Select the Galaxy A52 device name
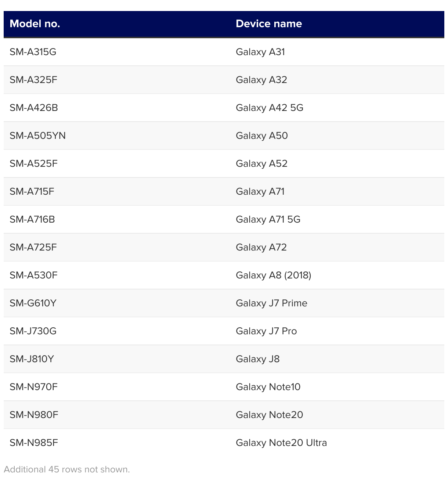The height and width of the screenshot is (479, 448). click(261, 163)
